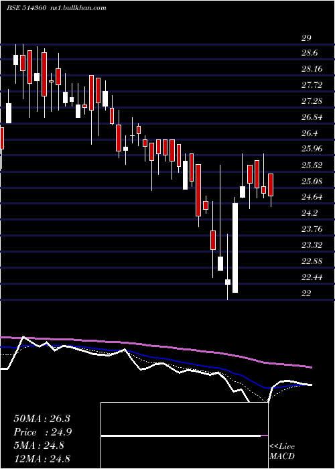The image size is (335, 469).
Task: Click the 50MA : 26.3 readout
Action: click(x=42, y=419)
